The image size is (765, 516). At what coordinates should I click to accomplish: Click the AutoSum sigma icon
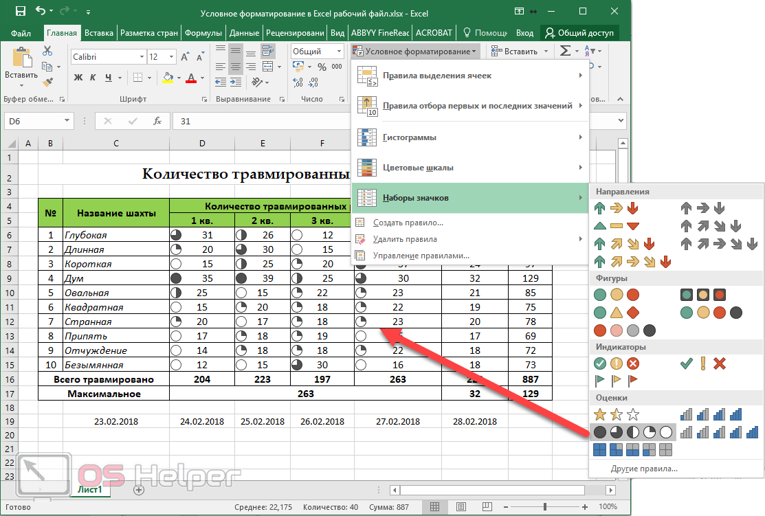click(x=566, y=51)
